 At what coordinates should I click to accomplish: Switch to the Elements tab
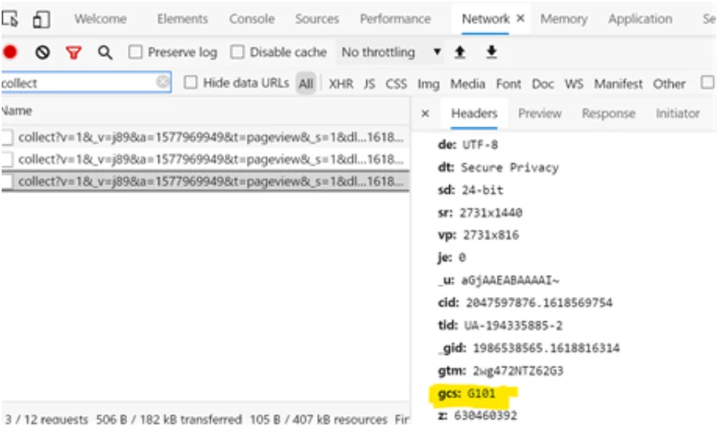[x=182, y=19]
